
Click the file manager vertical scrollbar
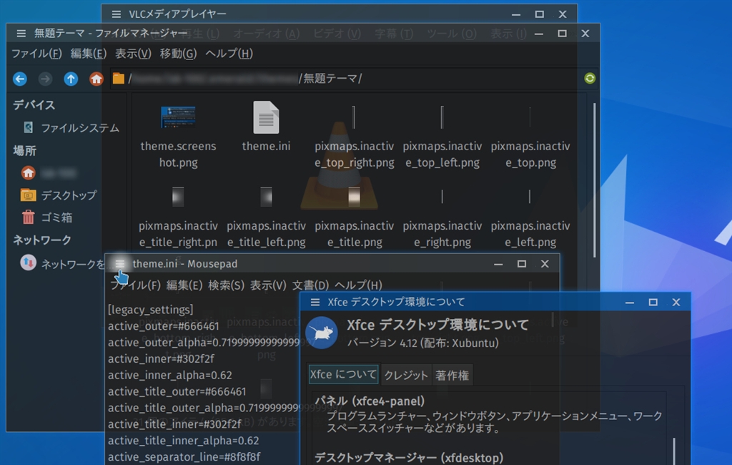593,179
